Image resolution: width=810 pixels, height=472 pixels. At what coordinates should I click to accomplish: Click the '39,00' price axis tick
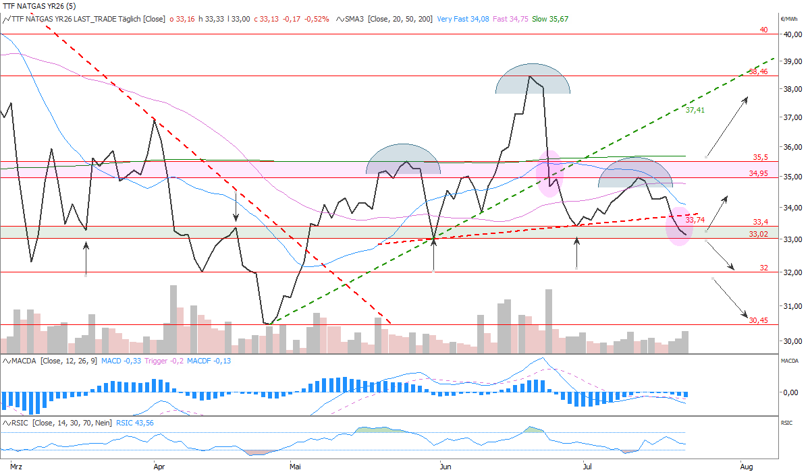[x=791, y=61]
